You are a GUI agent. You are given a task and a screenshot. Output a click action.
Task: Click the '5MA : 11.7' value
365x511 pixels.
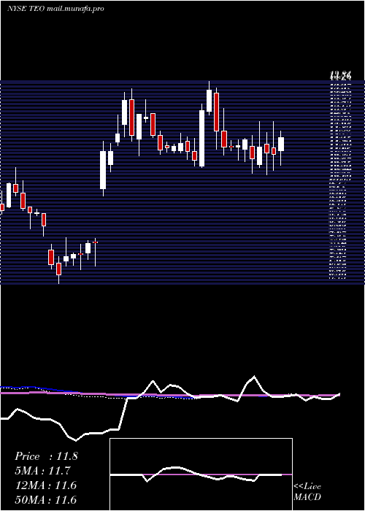tap(42, 471)
